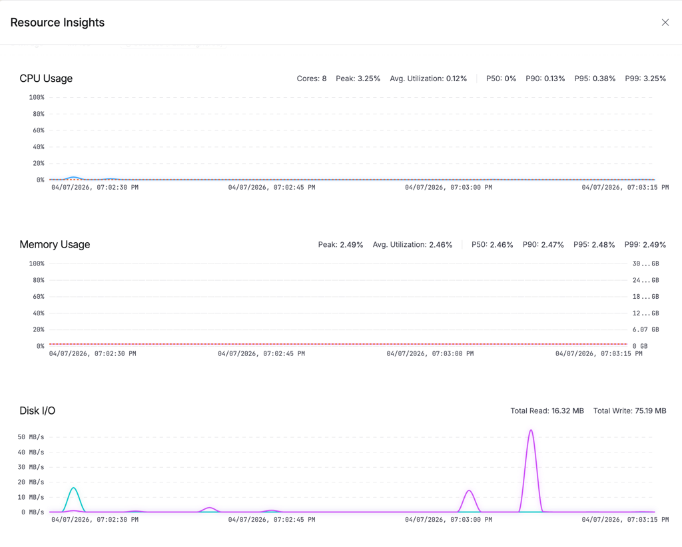Click Total Read: 16.32 MB
The image size is (682, 547).
[547, 411]
